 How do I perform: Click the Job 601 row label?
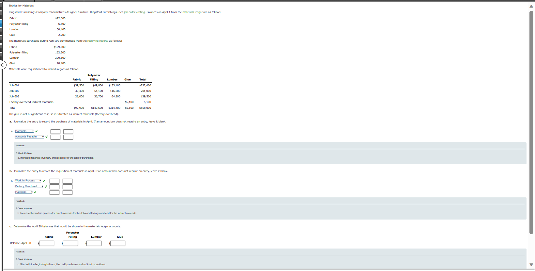coord(14,85)
